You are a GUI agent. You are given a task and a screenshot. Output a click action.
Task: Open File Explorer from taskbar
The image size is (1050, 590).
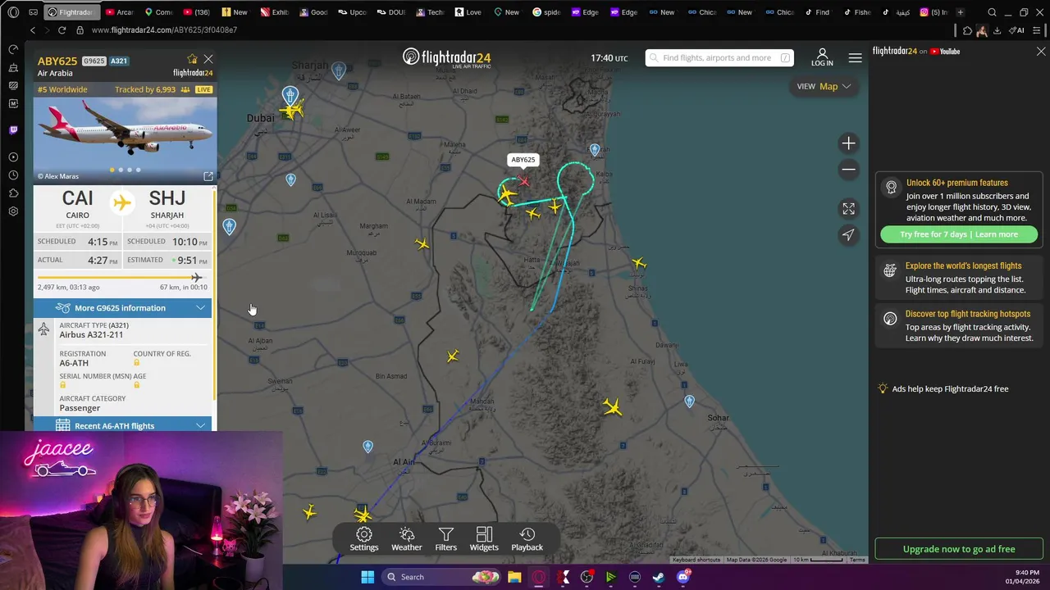pyautogui.click(x=514, y=577)
